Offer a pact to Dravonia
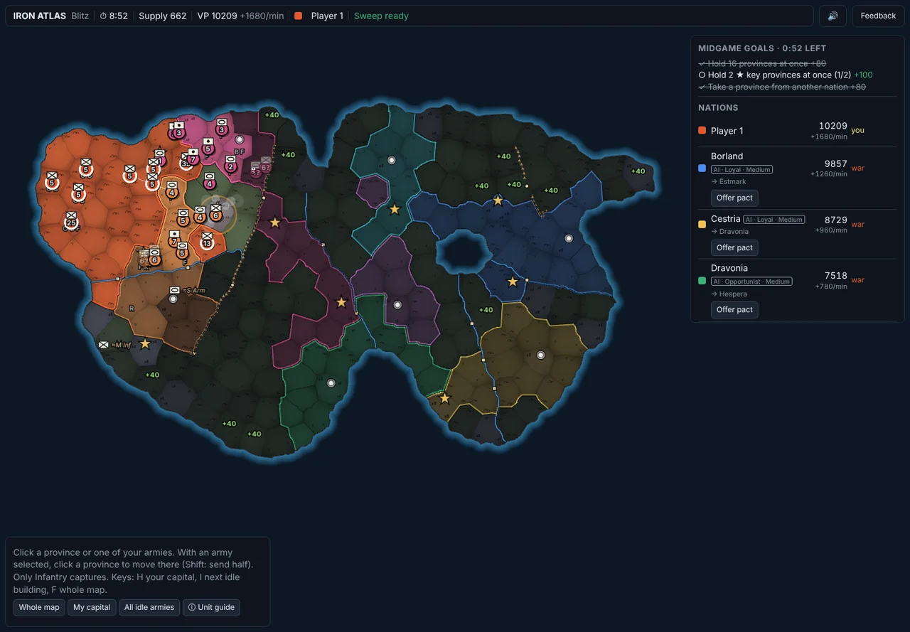Image resolution: width=910 pixels, height=632 pixels. click(734, 309)
